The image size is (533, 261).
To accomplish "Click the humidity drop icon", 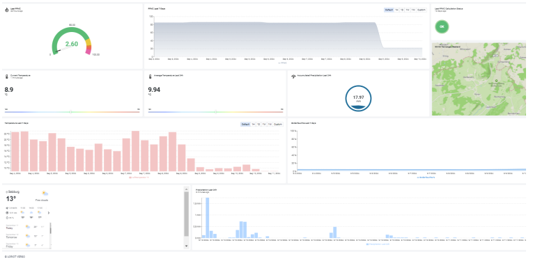I will (7, 218).
